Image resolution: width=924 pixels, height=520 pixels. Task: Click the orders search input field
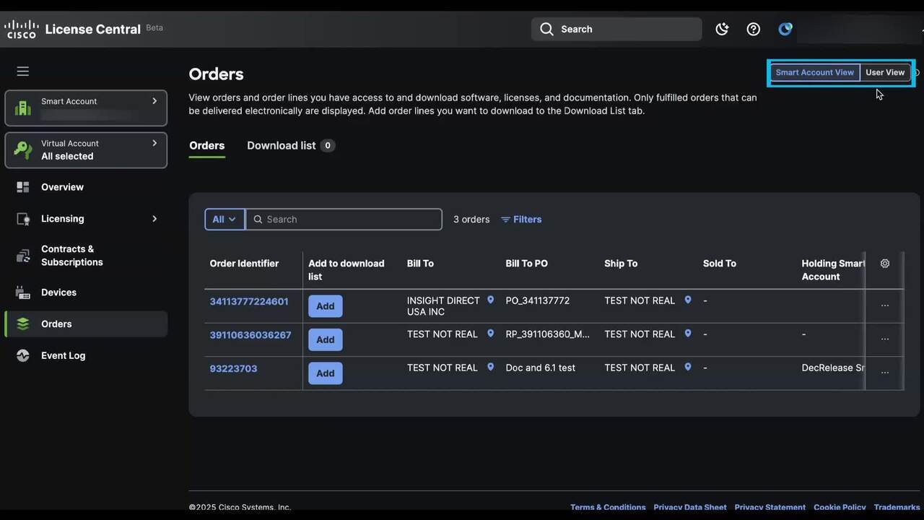coord(351,220)
